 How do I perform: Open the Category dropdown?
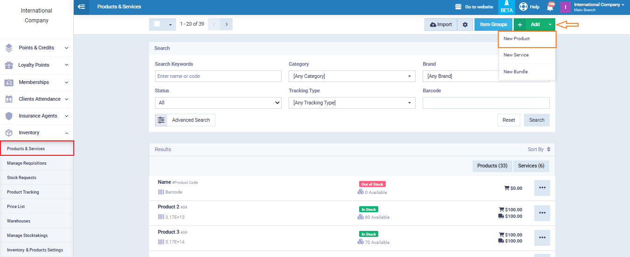[352, 76]
